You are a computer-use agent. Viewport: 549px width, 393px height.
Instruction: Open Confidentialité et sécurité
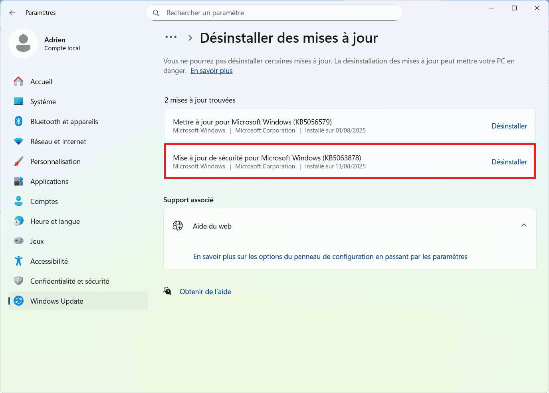(78, 281)
